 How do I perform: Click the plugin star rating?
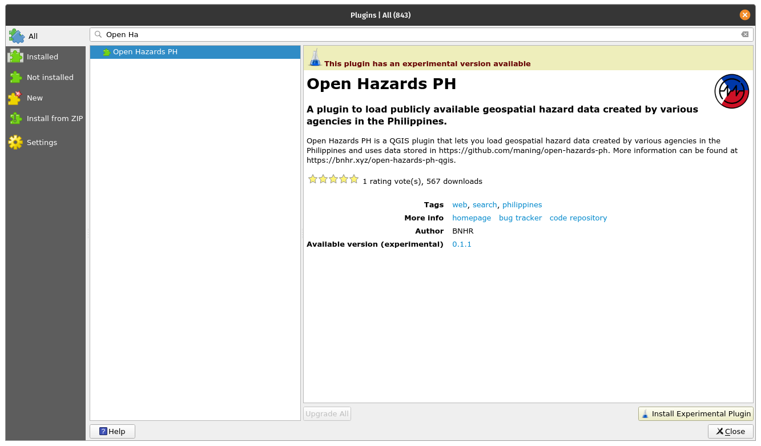click(x=333, y=179)
